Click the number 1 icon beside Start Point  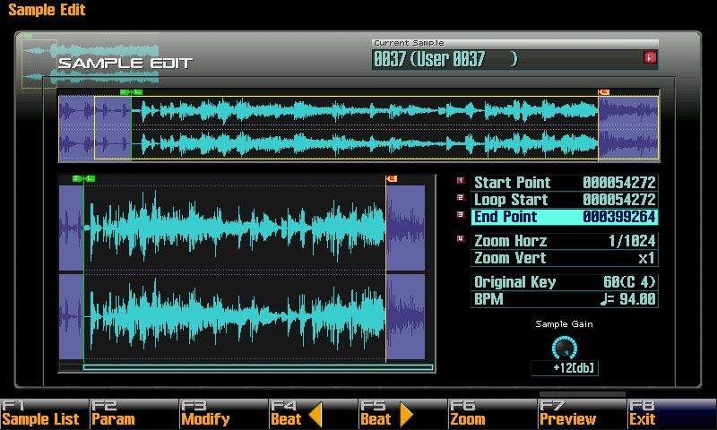pos(461,181)
